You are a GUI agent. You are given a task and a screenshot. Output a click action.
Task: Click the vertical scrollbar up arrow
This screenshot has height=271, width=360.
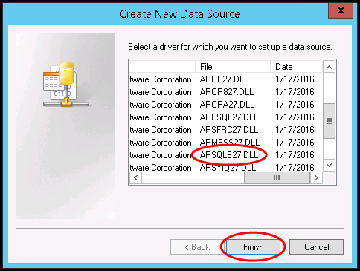click(x=329, y=67)
